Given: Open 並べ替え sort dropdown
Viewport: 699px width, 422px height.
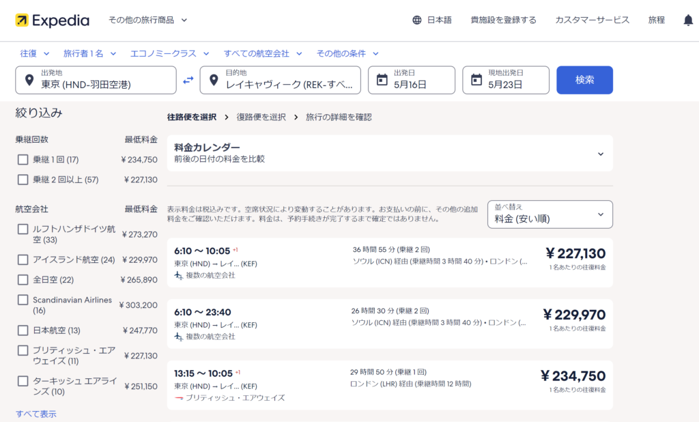Looking at the screenshot, I should (550, 214).
